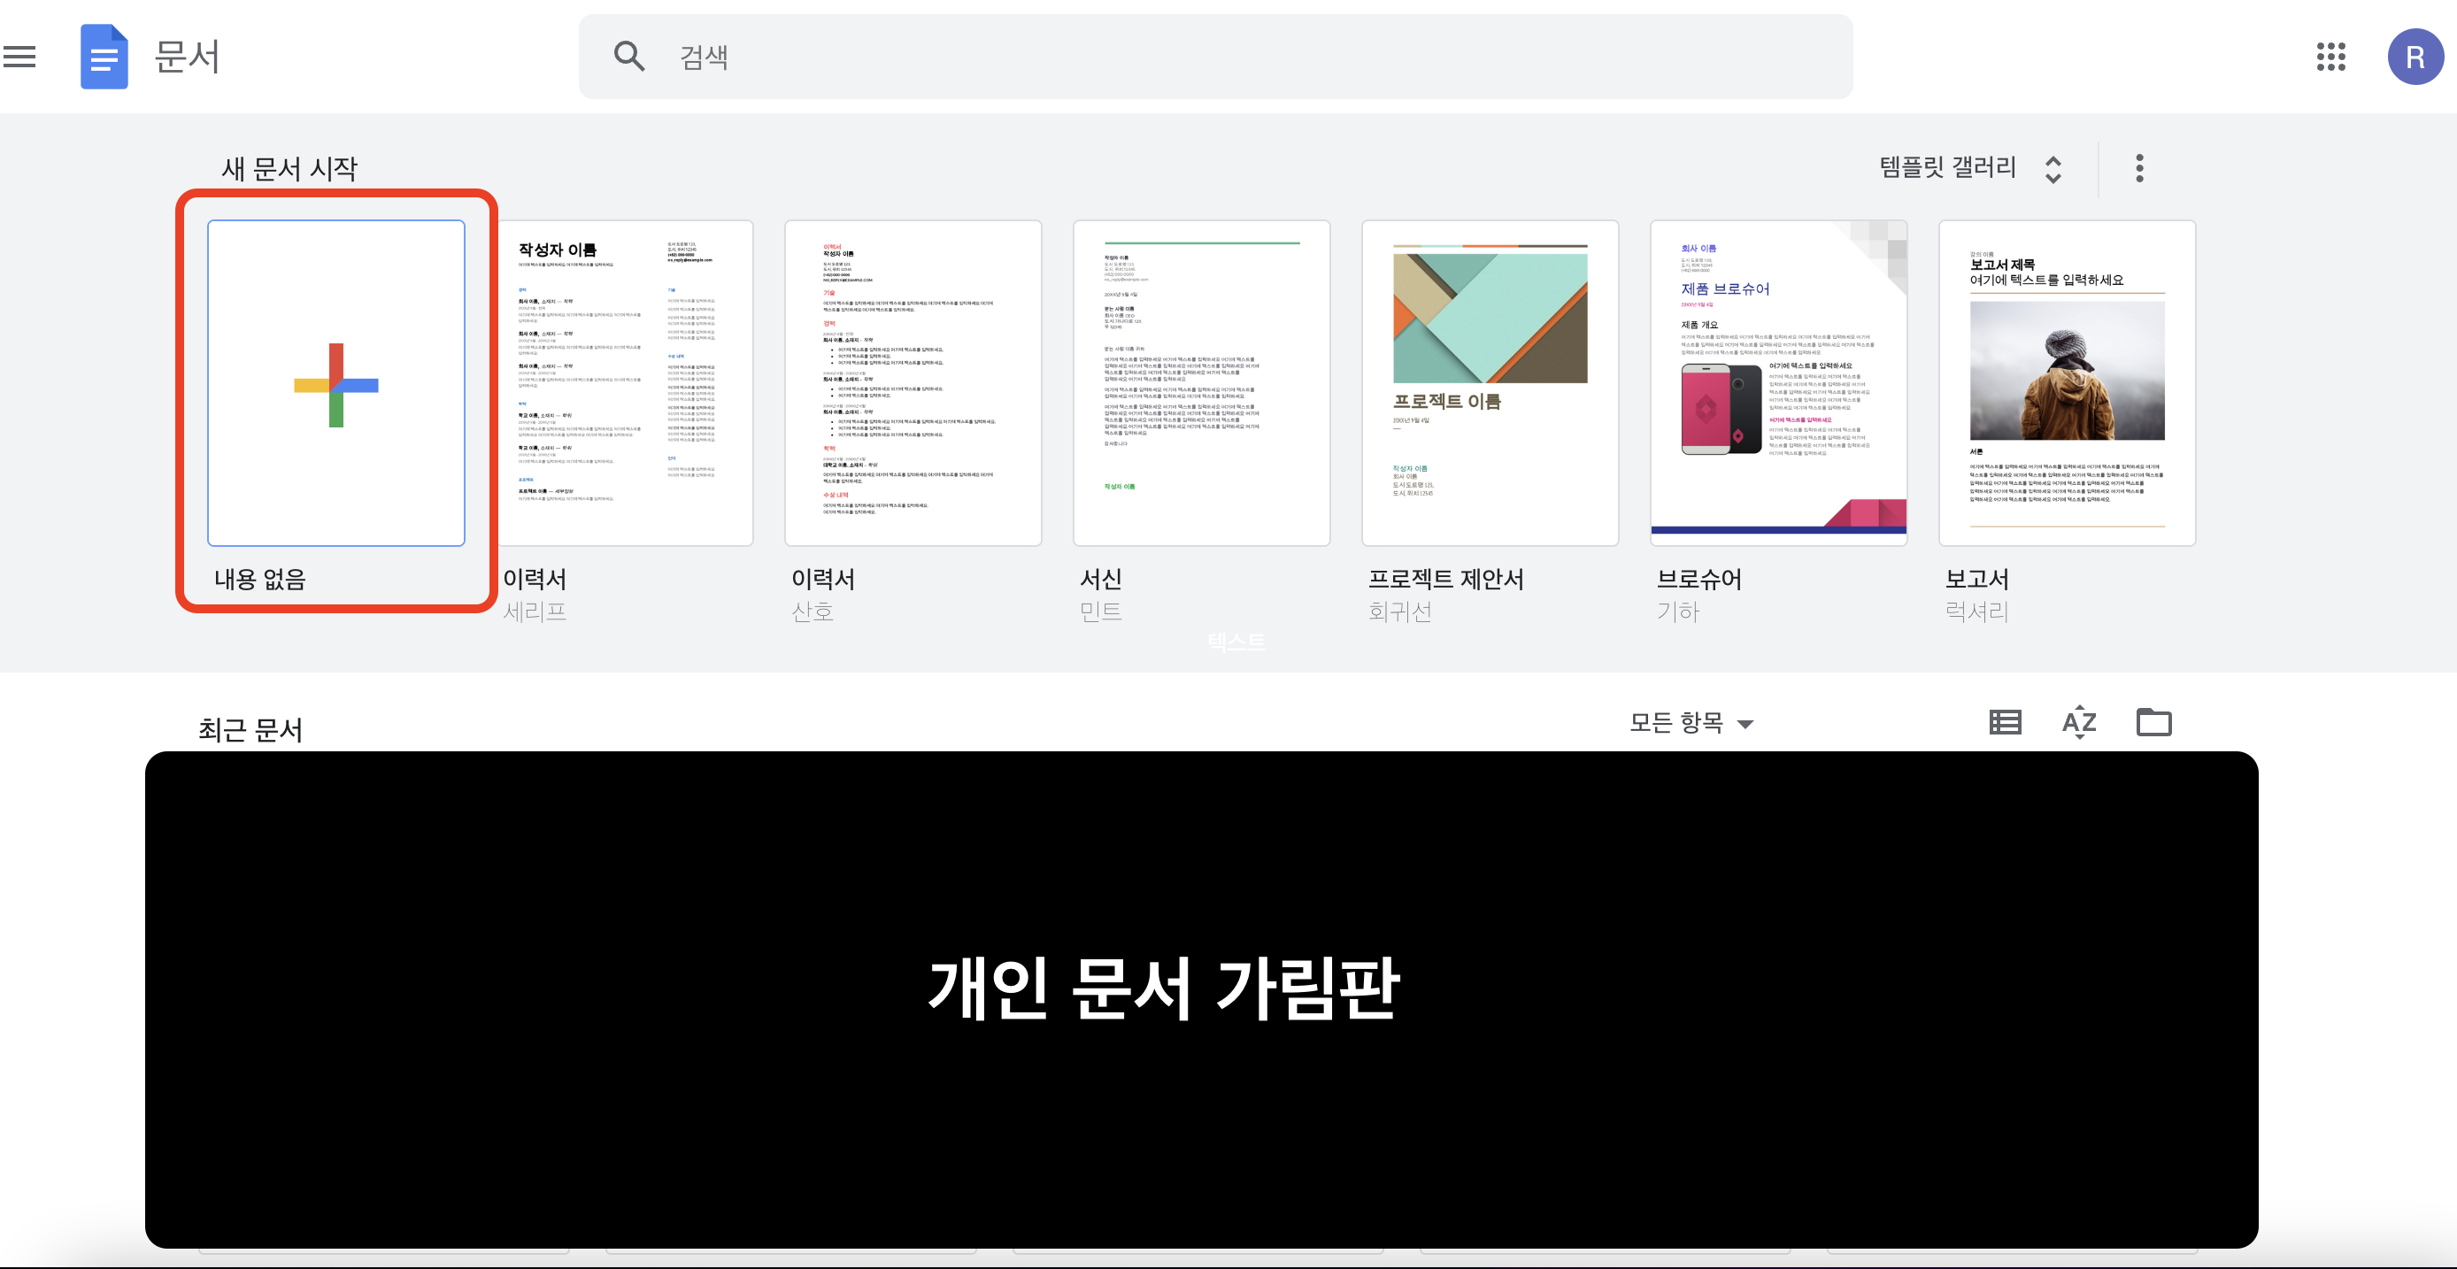Open the Google apps grid
Viewport: 2457px width, 1269px height.
tap(2330, 58)
